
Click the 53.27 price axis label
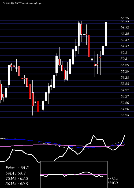coord(125,96)
